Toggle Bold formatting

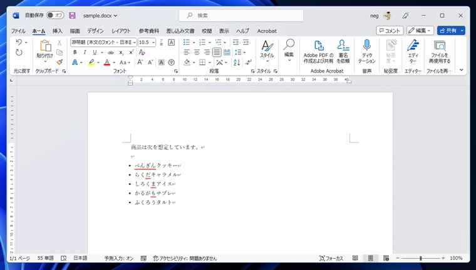(75, 52)
